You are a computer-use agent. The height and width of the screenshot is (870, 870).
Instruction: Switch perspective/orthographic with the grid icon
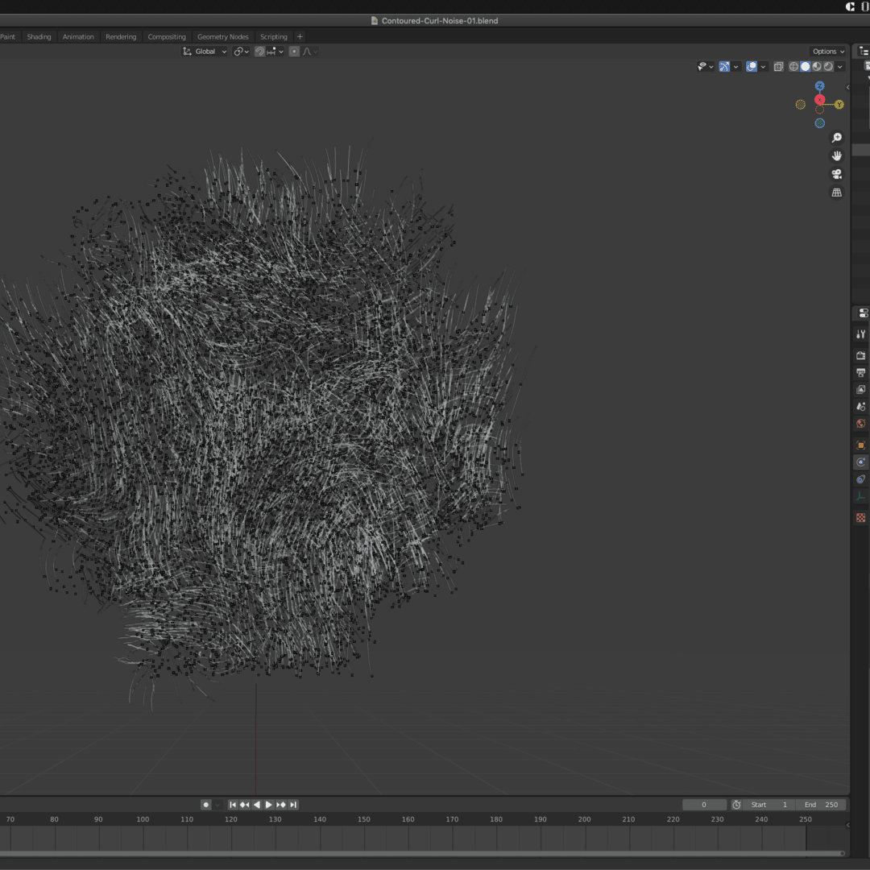[x=837, y=193]
